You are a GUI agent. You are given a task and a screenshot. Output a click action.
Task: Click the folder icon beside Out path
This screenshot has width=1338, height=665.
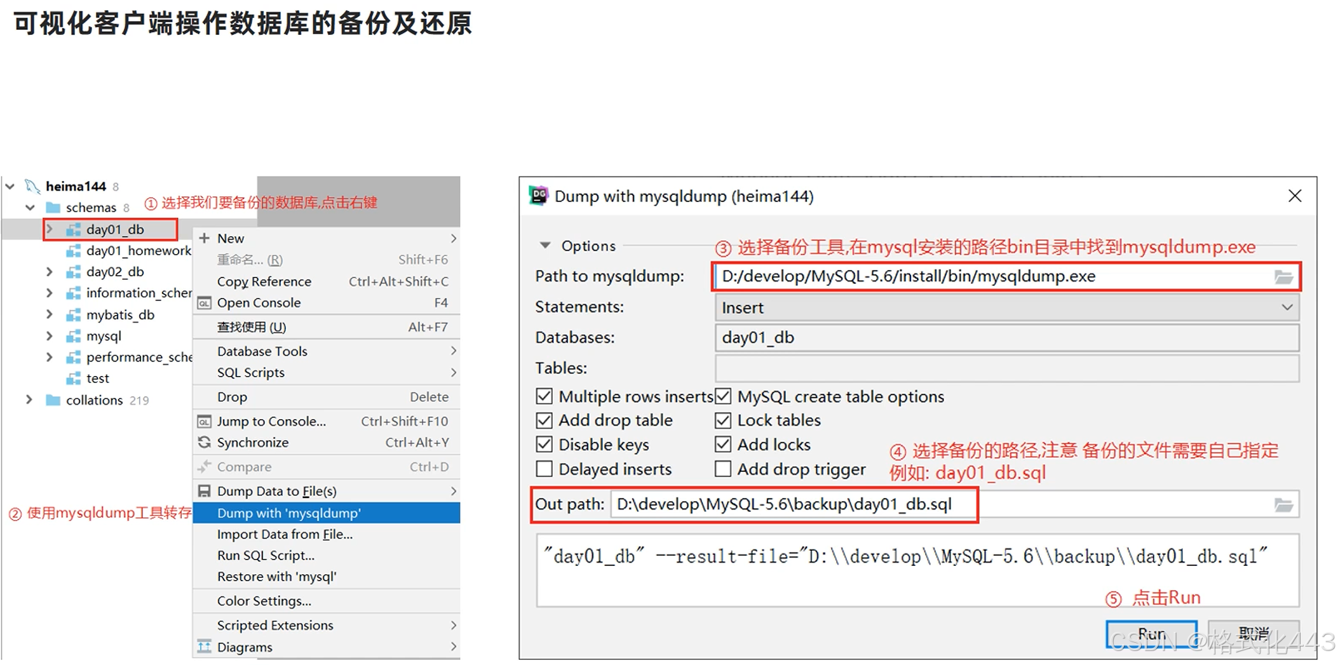1285,504
